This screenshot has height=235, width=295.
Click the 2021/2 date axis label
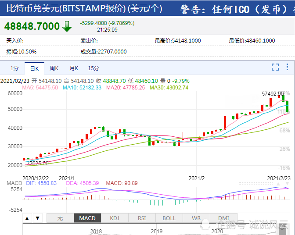click(196, 178)
